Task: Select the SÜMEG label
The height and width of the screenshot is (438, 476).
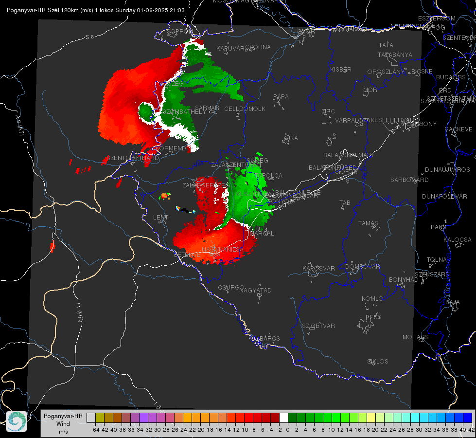Action: [257, 160]
